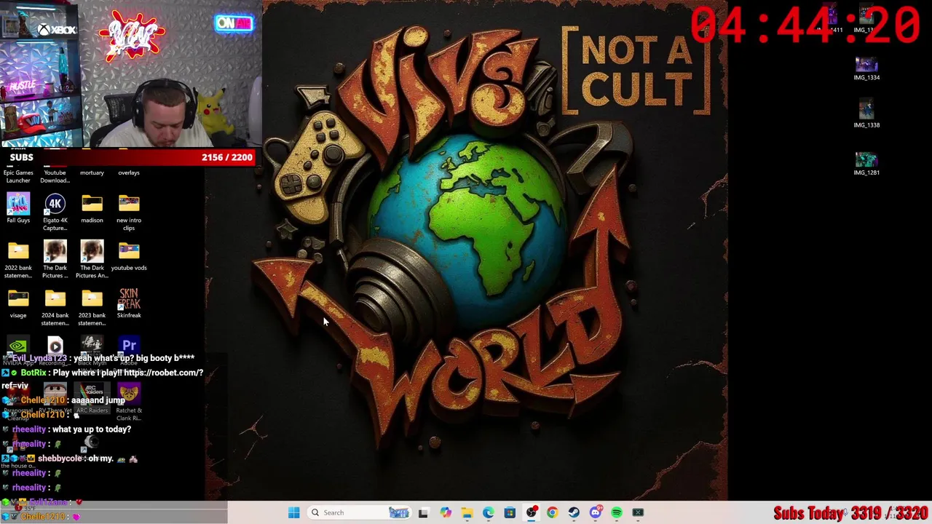Click the taskbar Search box

(x=359, y=512)
